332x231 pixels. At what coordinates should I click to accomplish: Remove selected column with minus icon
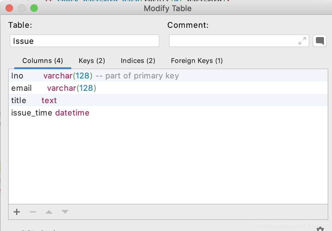coord(33,212)
